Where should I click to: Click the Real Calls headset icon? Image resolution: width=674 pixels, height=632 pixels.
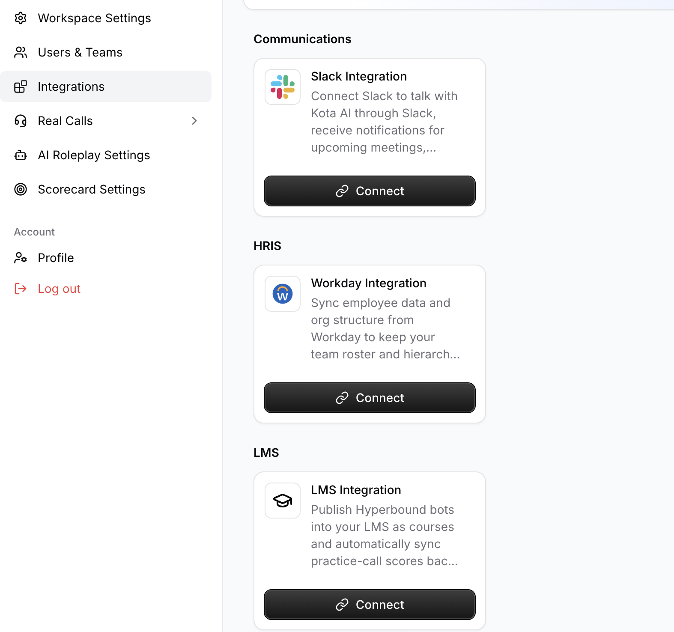21,121
